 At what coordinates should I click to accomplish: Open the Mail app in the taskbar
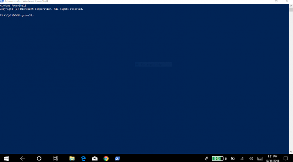tap(95, 158)
